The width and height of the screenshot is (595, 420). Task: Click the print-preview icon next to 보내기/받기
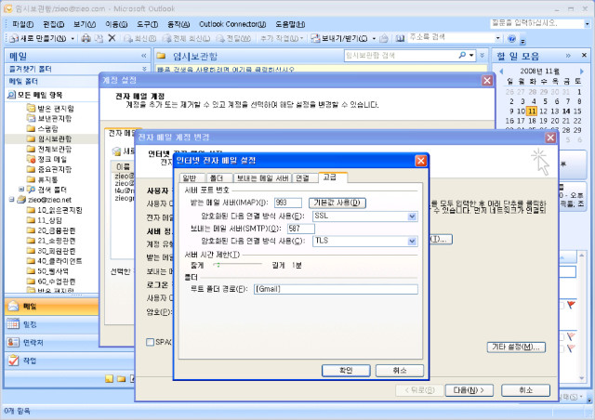[384, 38]
